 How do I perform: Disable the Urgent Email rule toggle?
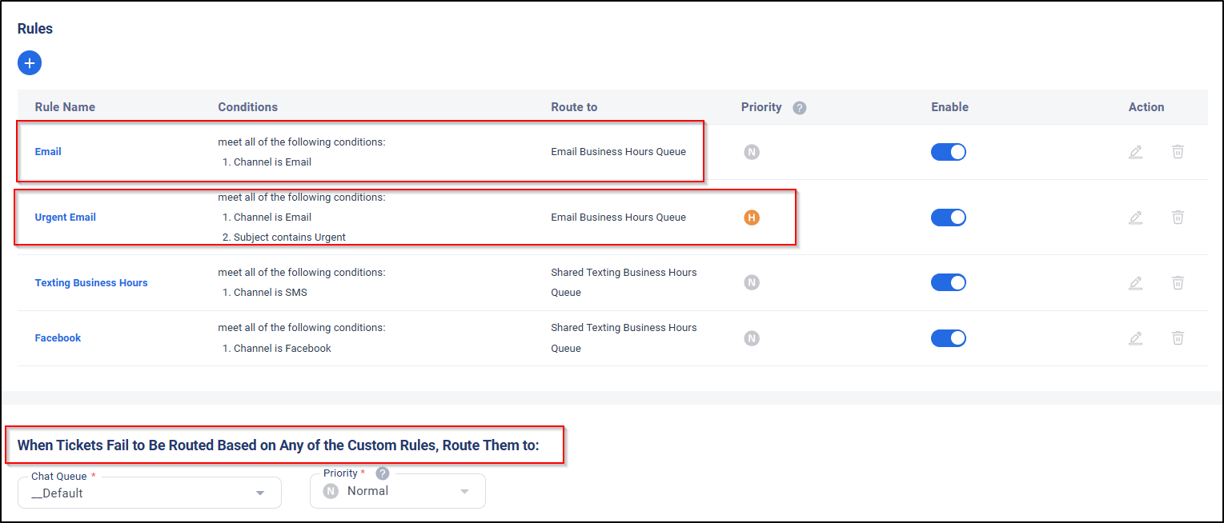(949, 218)
